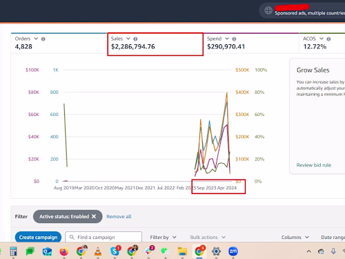Click the info icon beside Sales
Viewport: 345px width, 259px height.
point(135,39)
